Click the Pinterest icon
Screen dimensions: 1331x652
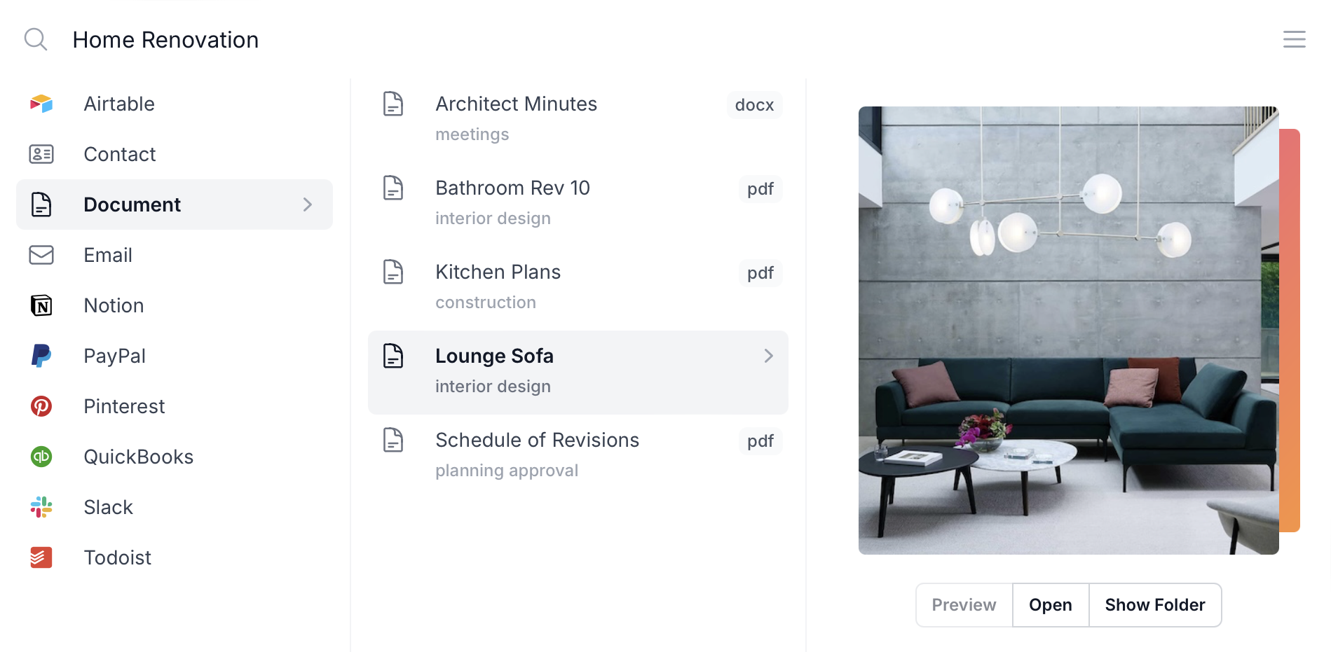(41, 406)
